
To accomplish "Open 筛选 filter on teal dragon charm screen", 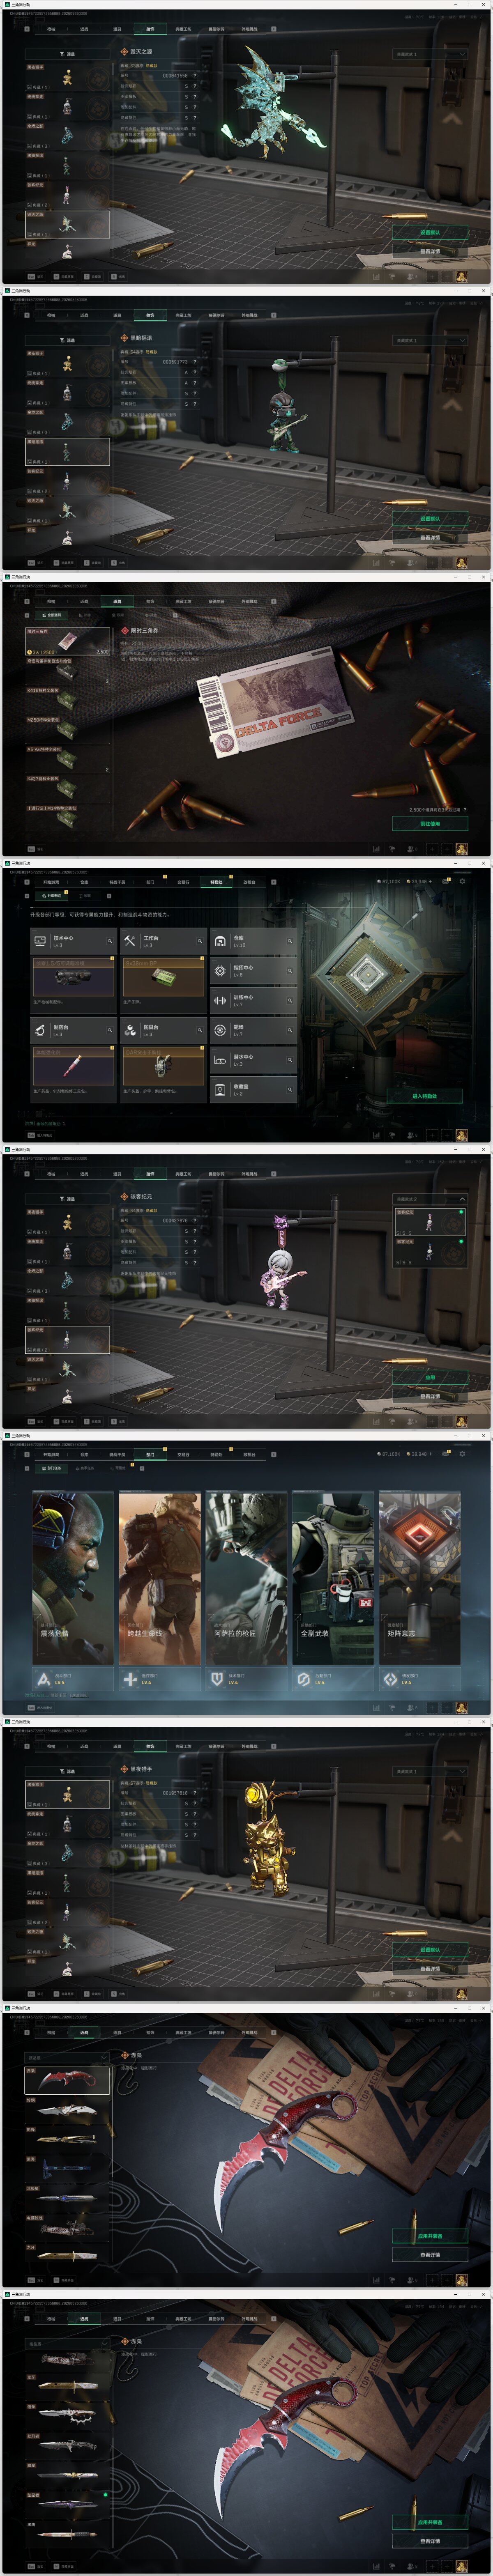I will [67, 54].
